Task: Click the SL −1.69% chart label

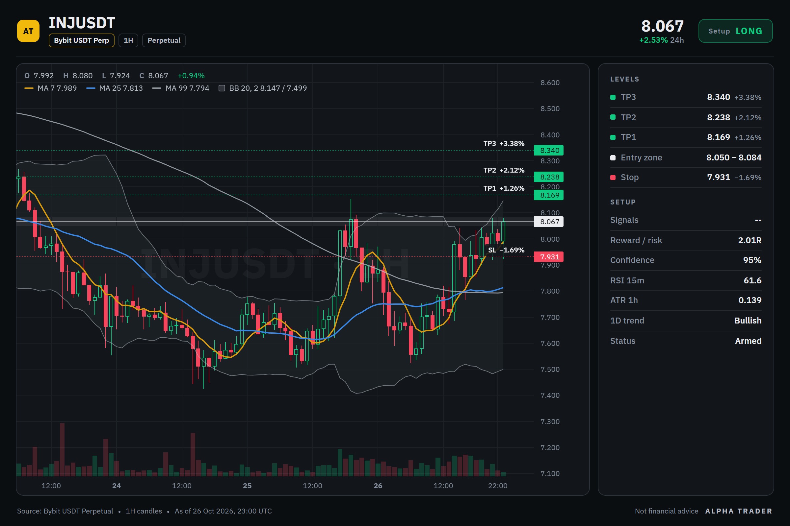Action: tap(506, 250)
